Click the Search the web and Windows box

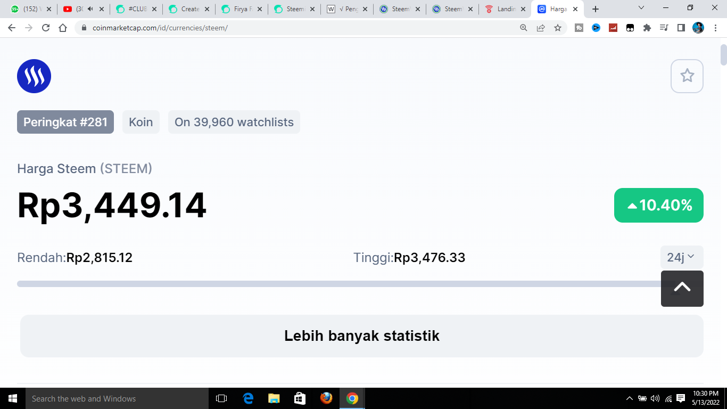click(117, 398)
